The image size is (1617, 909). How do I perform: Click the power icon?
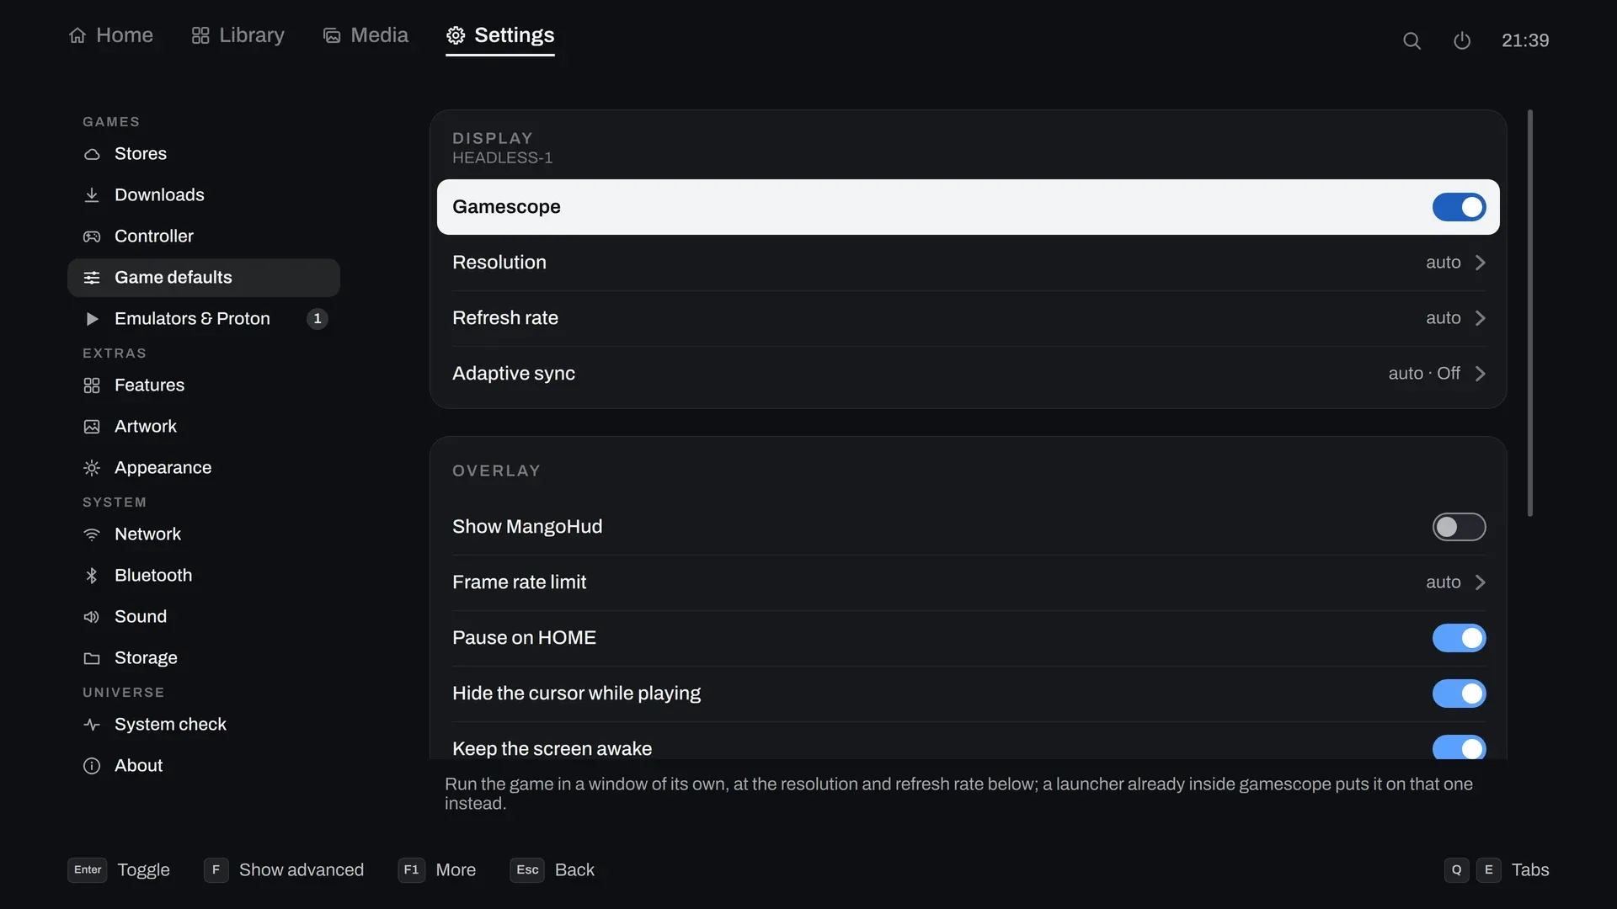click(1462, 40)
